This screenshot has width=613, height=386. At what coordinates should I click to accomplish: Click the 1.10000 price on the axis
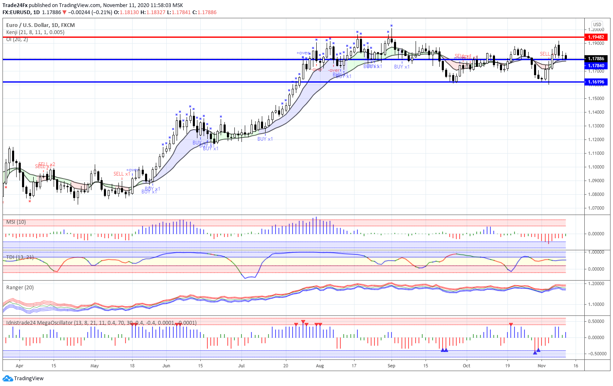[596, 167]
